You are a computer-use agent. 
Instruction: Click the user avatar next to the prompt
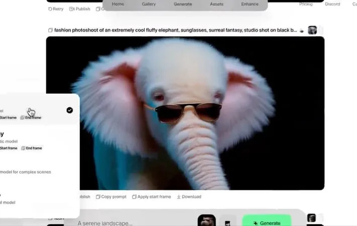pos(312,30)
